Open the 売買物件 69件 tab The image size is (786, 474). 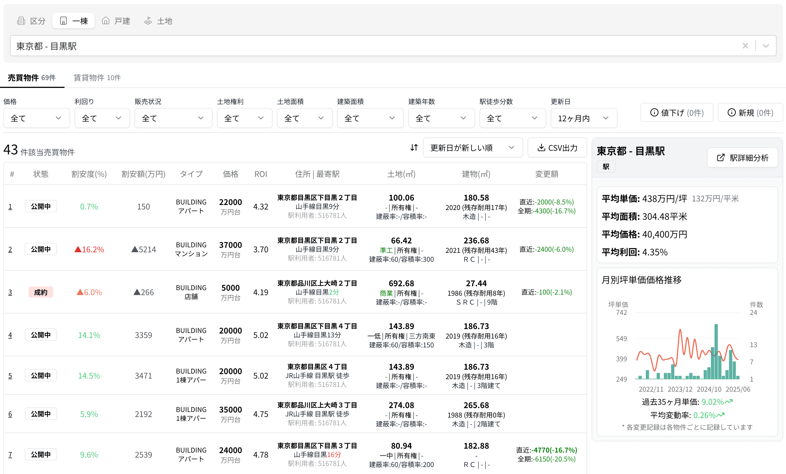[x=32, y=78]
